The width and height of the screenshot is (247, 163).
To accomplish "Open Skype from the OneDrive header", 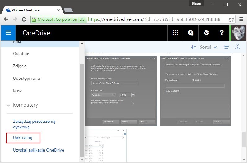I will [x=191, y=33].
